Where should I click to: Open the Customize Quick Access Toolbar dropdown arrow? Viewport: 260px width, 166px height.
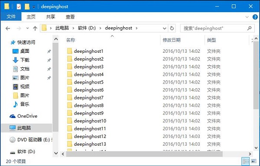(x=34, y=7)
